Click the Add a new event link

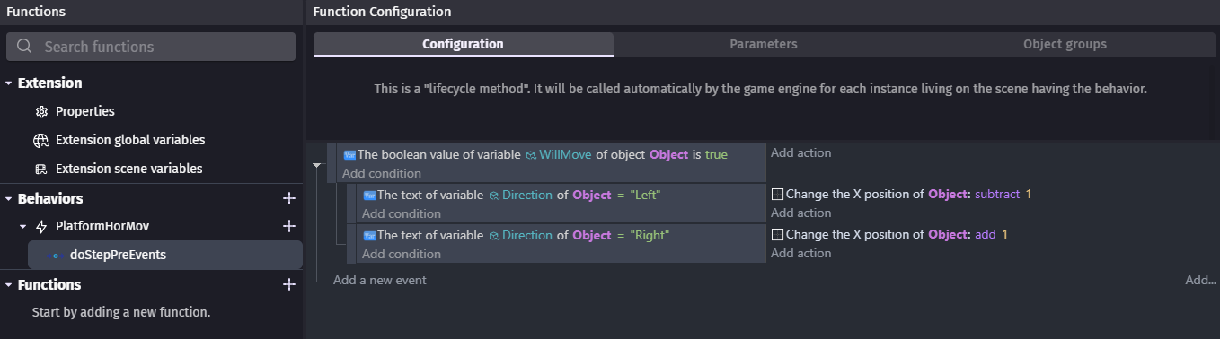point(380,280)
